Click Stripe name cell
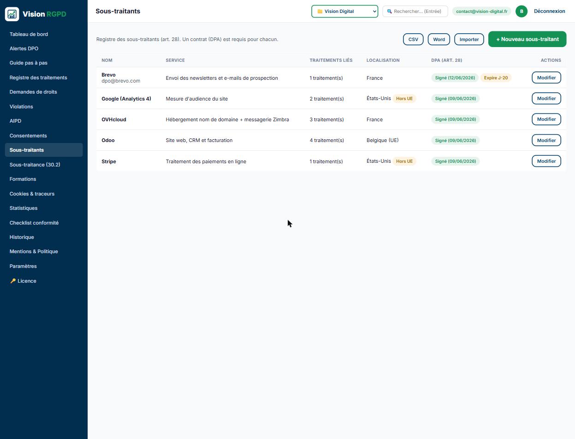This screenshot has width=575, height=439. coord(109,161)
